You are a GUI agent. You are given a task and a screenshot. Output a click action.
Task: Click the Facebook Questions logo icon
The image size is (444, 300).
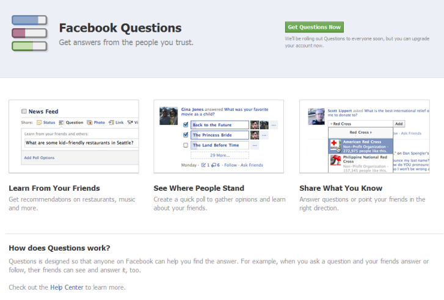point(30,33)
